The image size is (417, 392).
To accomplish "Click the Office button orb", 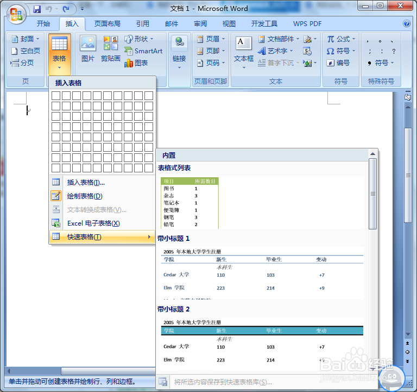I will click(16, 14).
